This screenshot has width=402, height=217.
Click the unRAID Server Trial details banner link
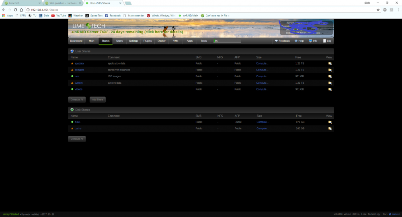coord(127,32)
